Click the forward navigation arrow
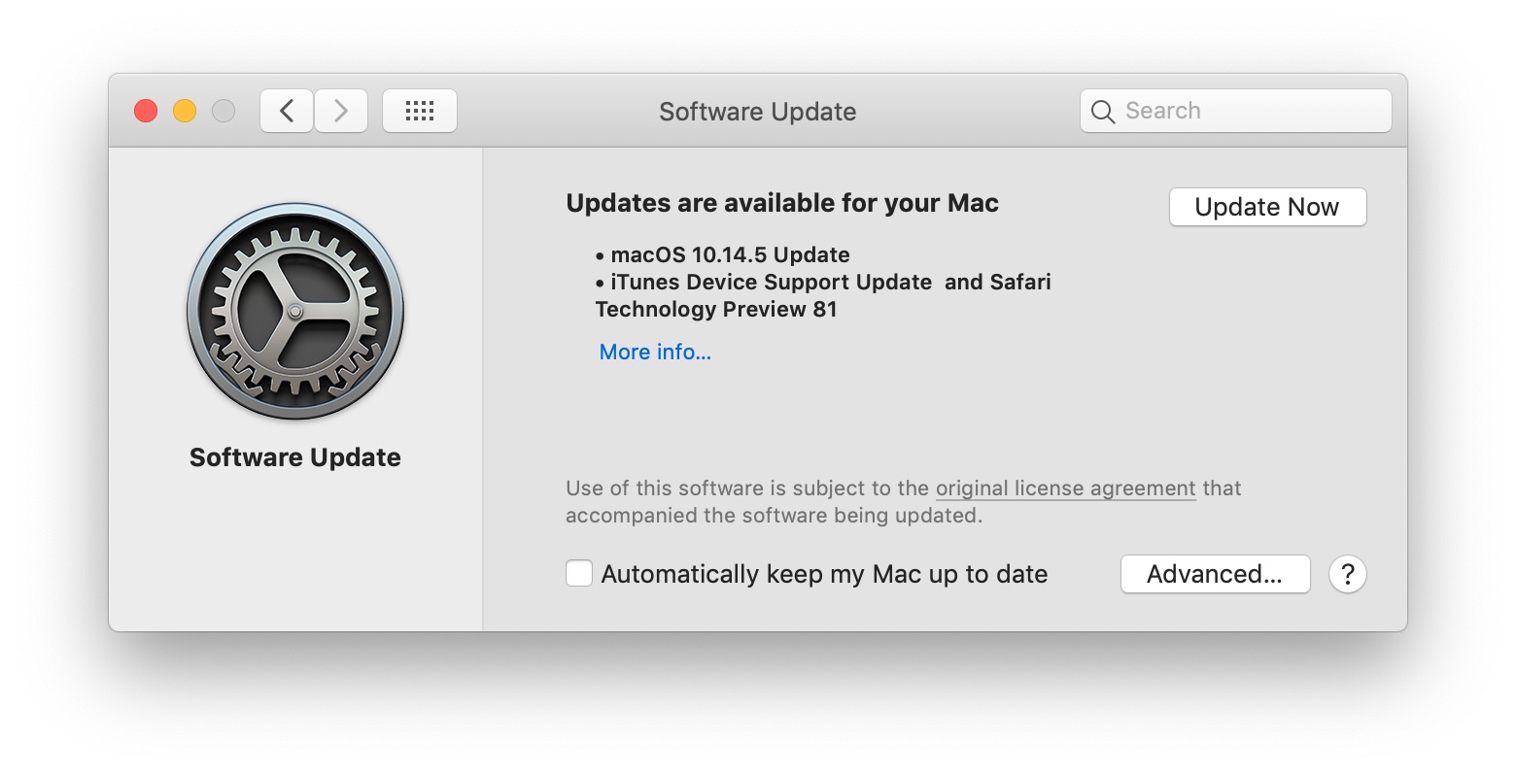Screen dimensions: 1516x775 pyautogui.click(x=341, y=110)
